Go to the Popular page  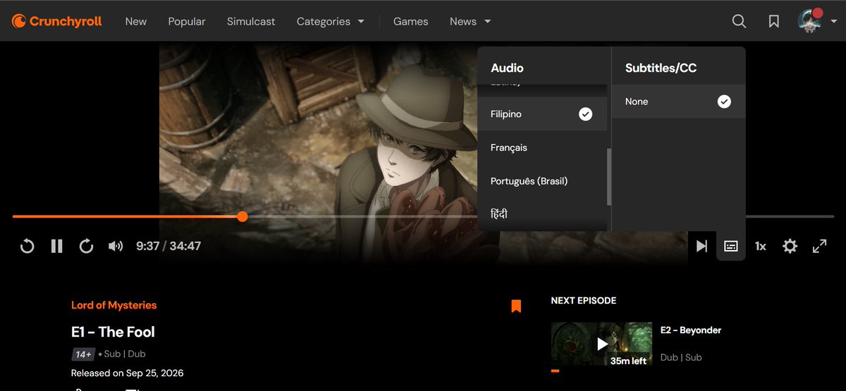(187, 21)
